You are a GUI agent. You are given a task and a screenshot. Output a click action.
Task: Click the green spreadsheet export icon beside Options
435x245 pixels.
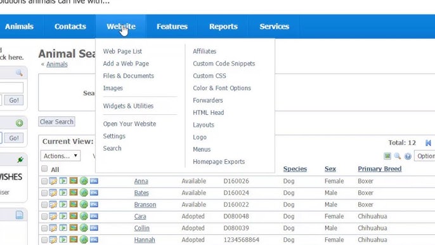[x=387, y=156]
